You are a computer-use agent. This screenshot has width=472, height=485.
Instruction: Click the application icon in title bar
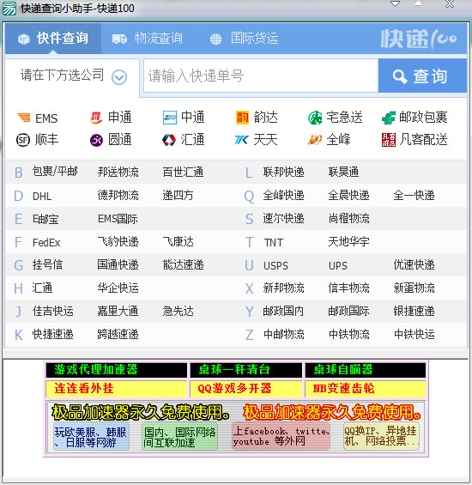pyautogui.click(x=9, y=9)
